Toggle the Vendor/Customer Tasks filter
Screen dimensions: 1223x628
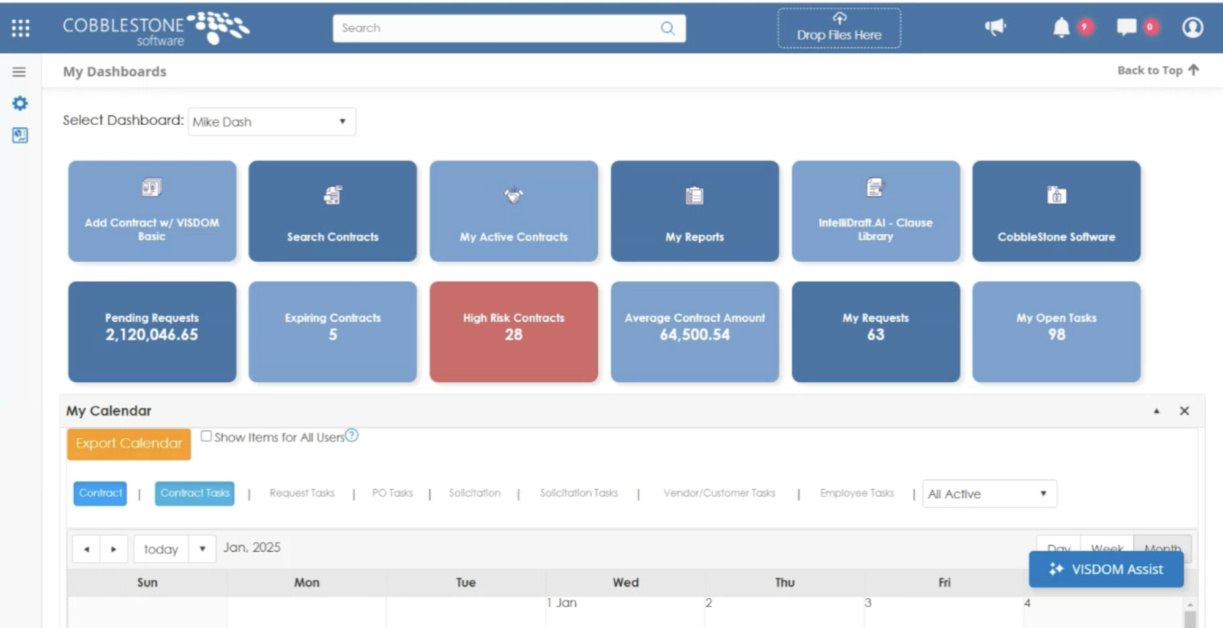tap(719, 493)
